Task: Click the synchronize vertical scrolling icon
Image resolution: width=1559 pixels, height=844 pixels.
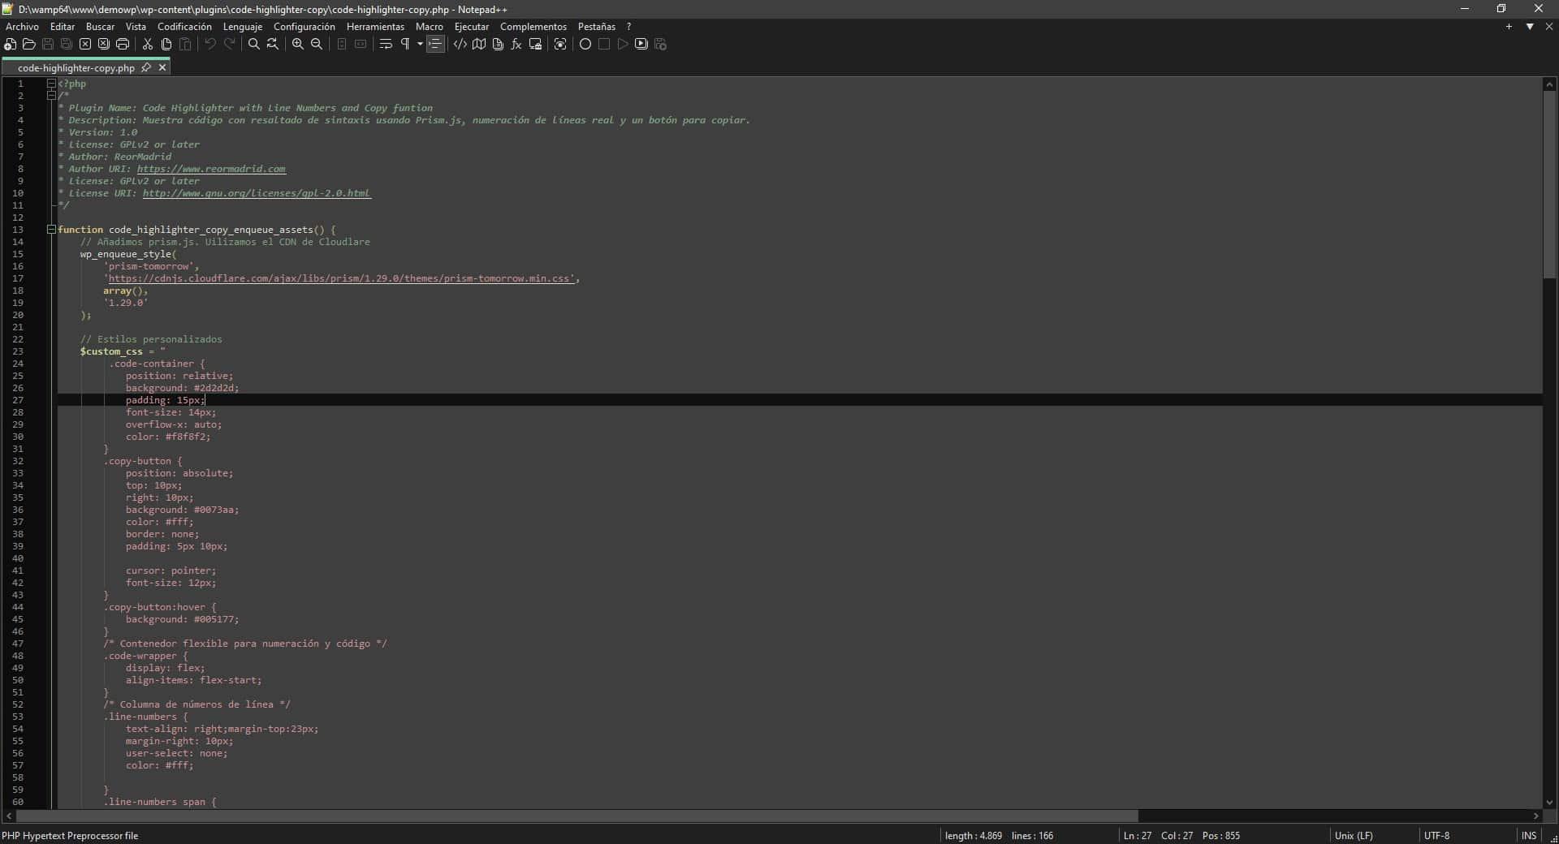Action: [342, 44]
